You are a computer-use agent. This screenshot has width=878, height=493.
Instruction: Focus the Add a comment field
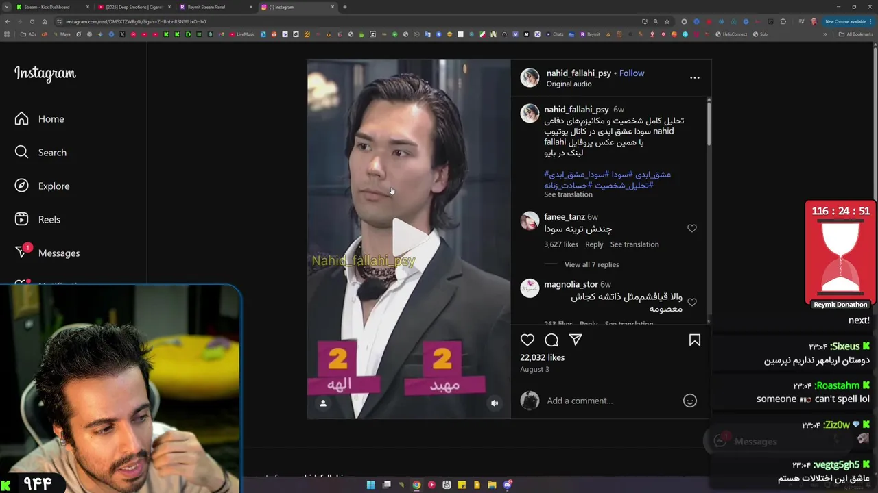point(610,401)
